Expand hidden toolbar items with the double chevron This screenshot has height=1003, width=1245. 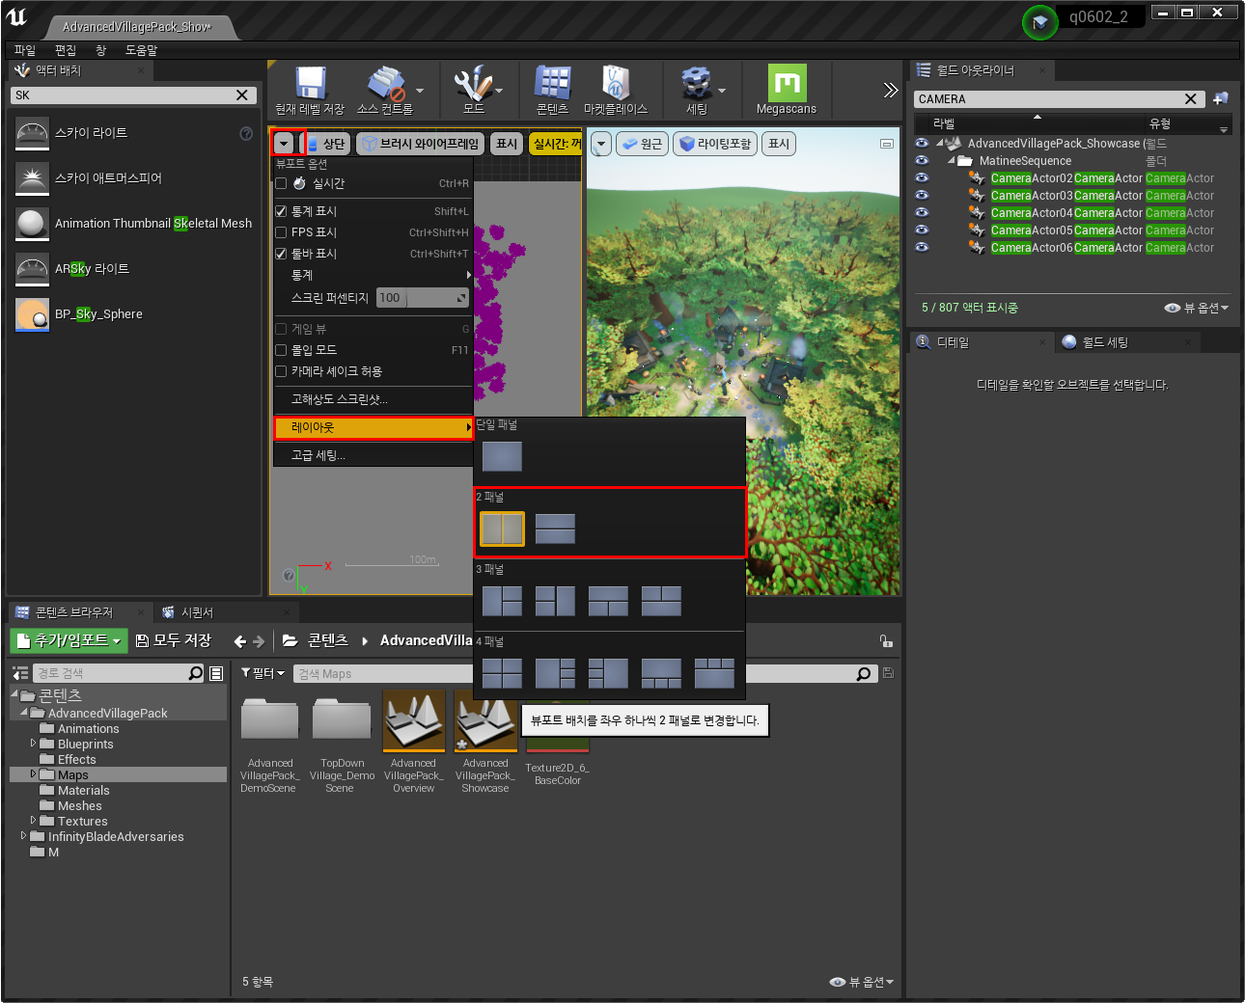890,90
